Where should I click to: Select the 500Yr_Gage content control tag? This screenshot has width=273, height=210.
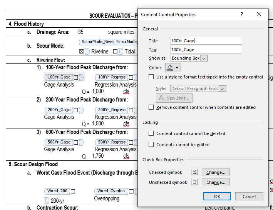[x=59, y=142]
